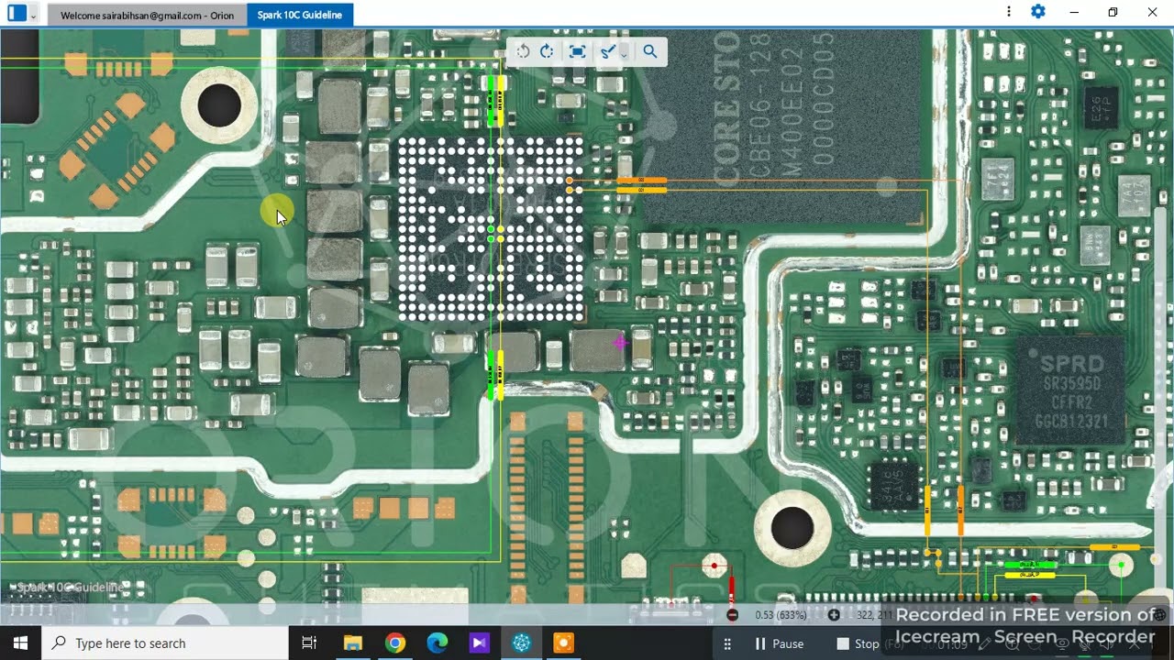The width and height of the screenshot is (1174, 660).
Task: Rotate the board view counter-clockwise
Action: tap(523, 51)
